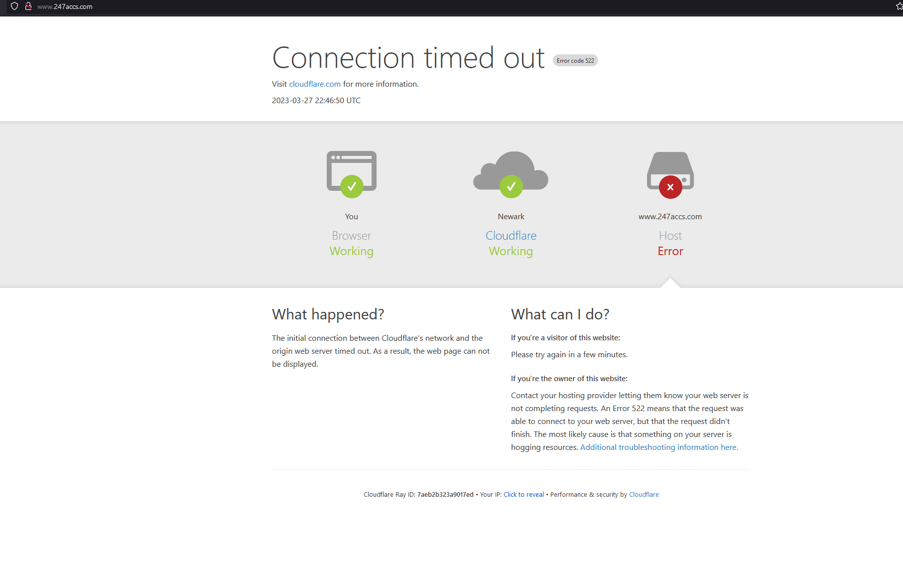Open the Cloudflare link under Newark

pos(511,236)
